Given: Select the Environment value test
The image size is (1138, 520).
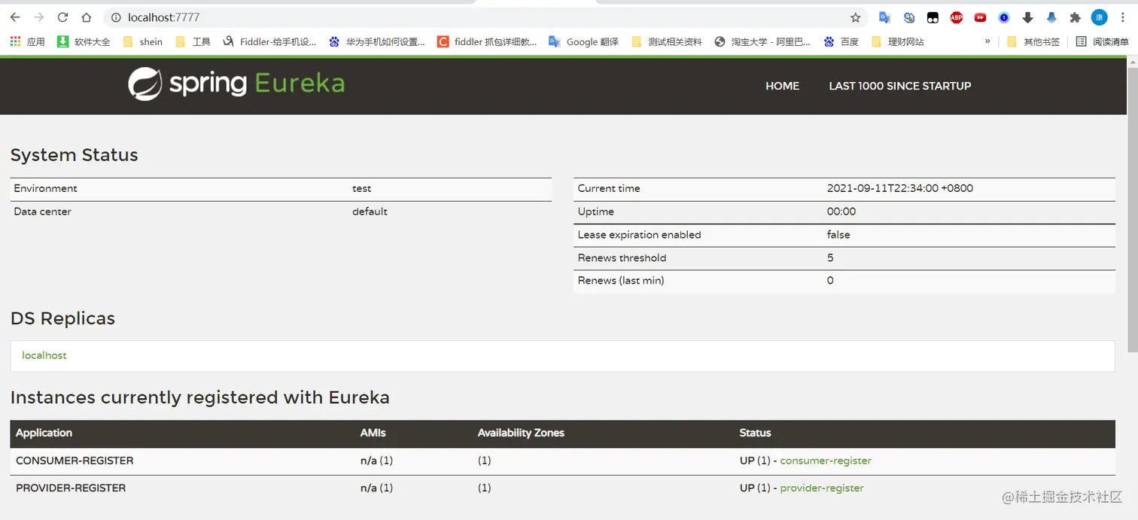Looking at the screenshot, I should pos(361,189).
